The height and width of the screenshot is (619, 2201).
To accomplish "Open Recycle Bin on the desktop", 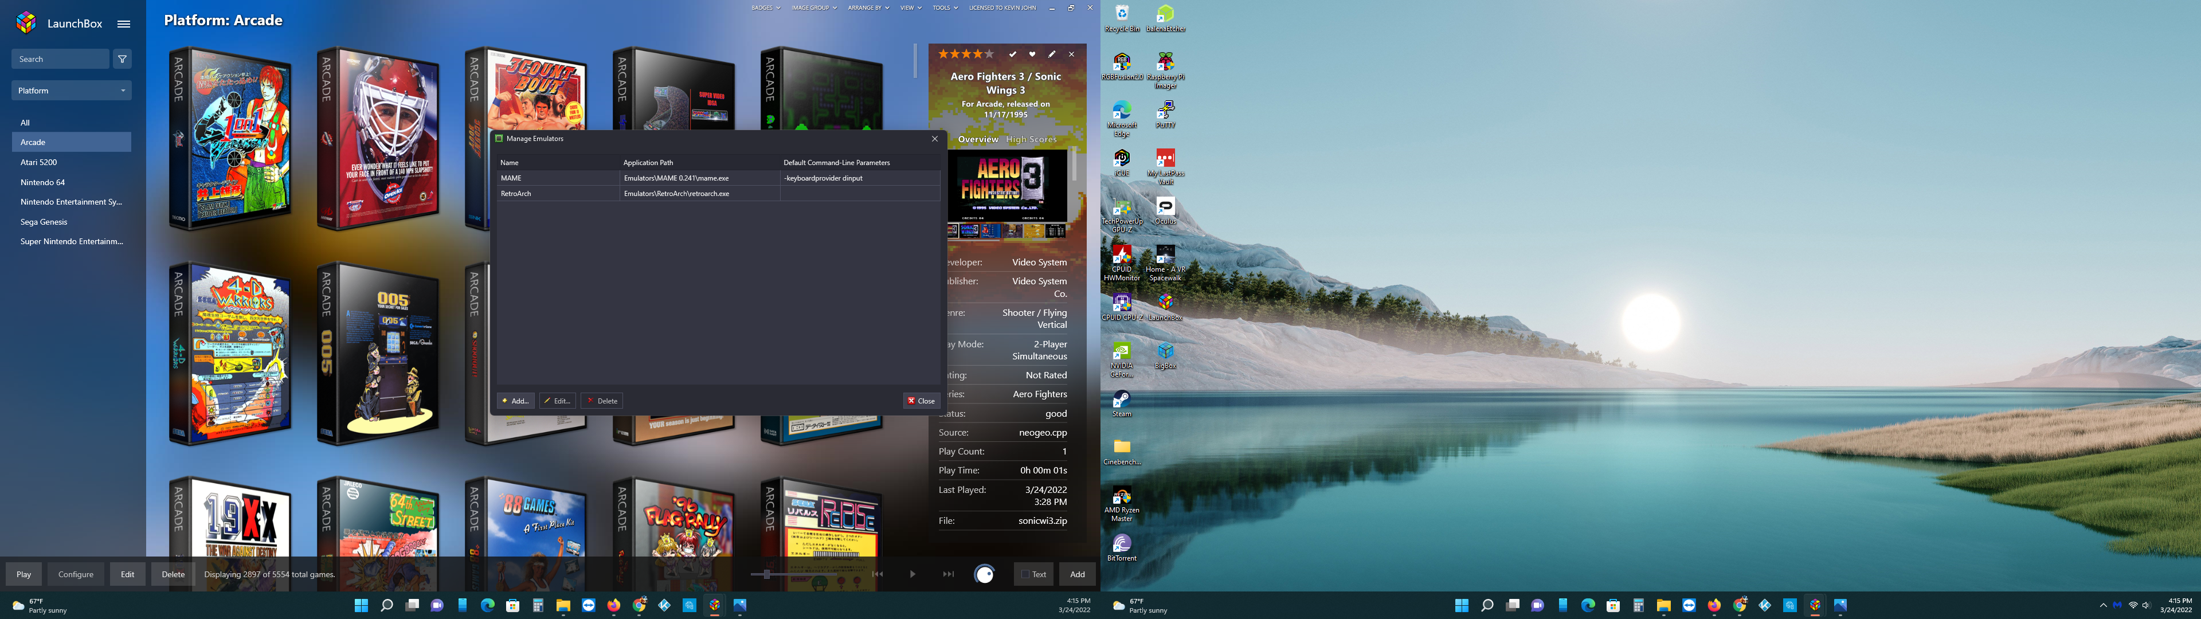I will pyautogui.click(x=1122, y=19).
